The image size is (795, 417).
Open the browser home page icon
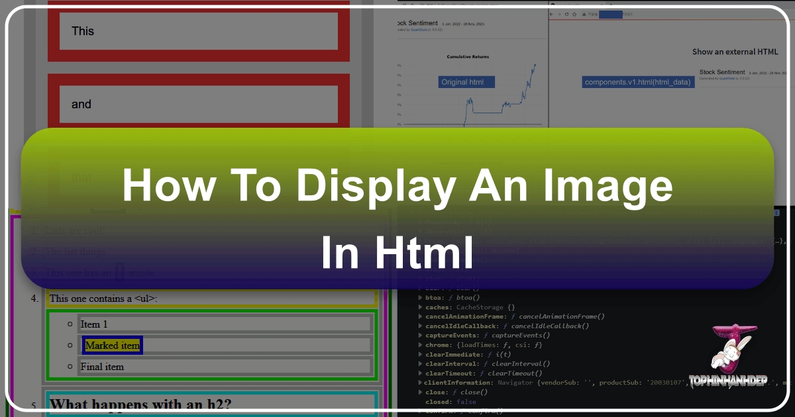(x=574, y=14)
